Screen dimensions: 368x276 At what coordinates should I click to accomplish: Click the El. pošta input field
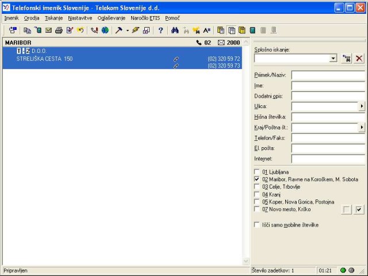(328, 148)
